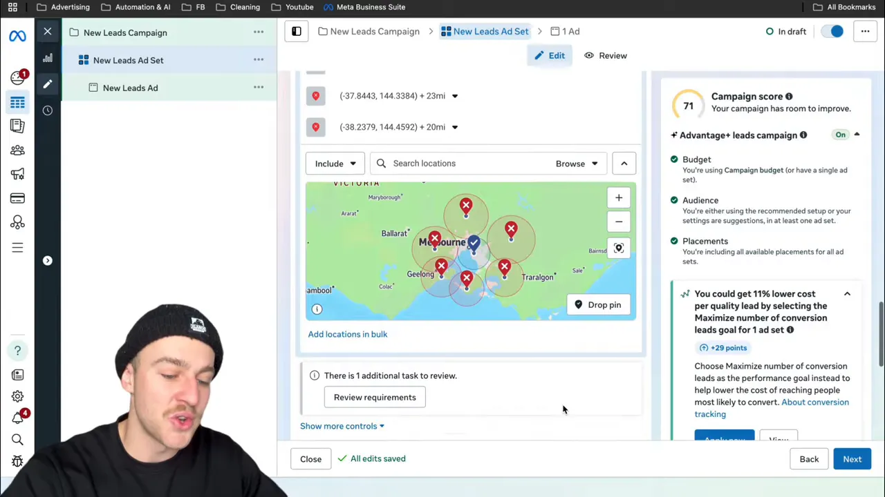
Task: Open options menu for New Leads Campaign
Action: click(x=259, y=32)
